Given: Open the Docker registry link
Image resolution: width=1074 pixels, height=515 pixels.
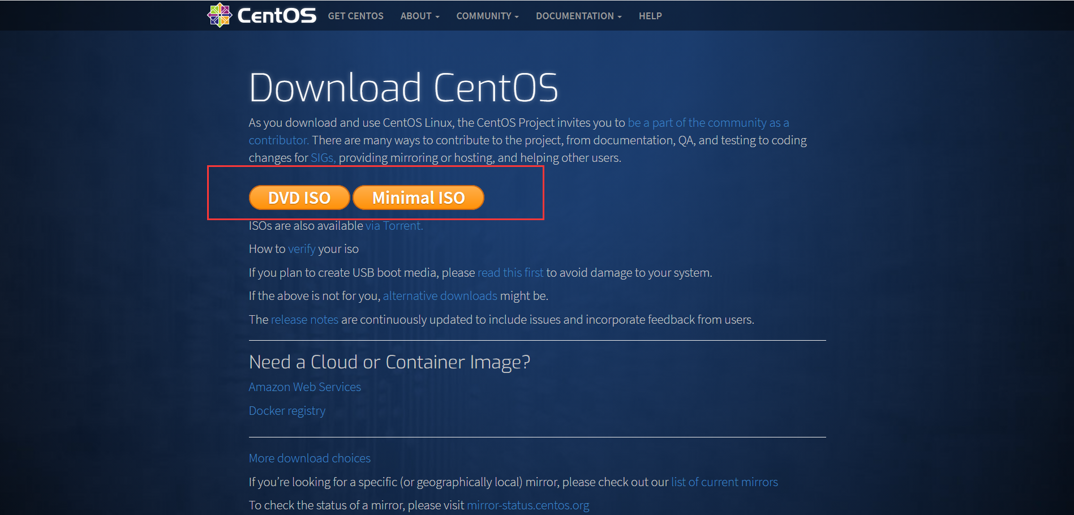Looking at the screenshot, I should [287, 411].
